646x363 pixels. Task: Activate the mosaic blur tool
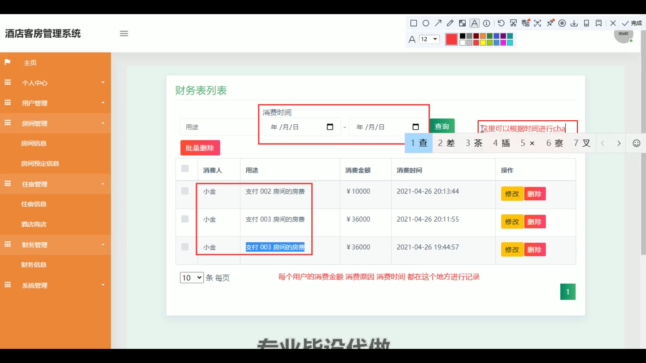pyautogui.click(x=462, y=23)
